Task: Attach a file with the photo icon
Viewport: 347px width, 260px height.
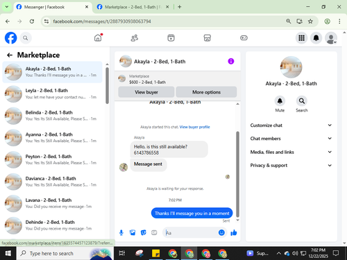Action: pos(133,232)
